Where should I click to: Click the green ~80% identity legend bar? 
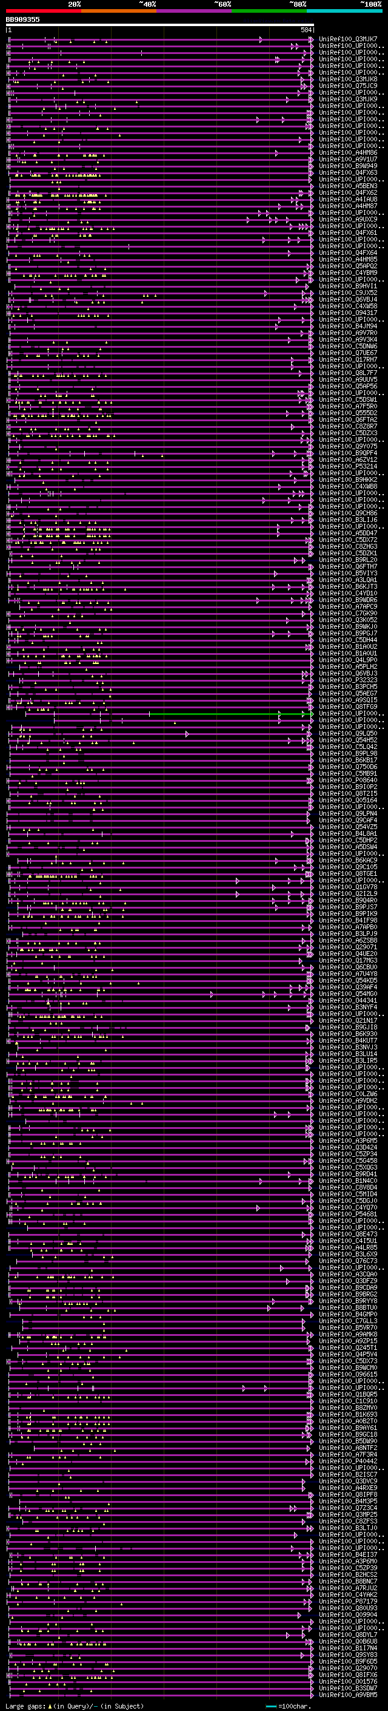click(x=269, y=11)
